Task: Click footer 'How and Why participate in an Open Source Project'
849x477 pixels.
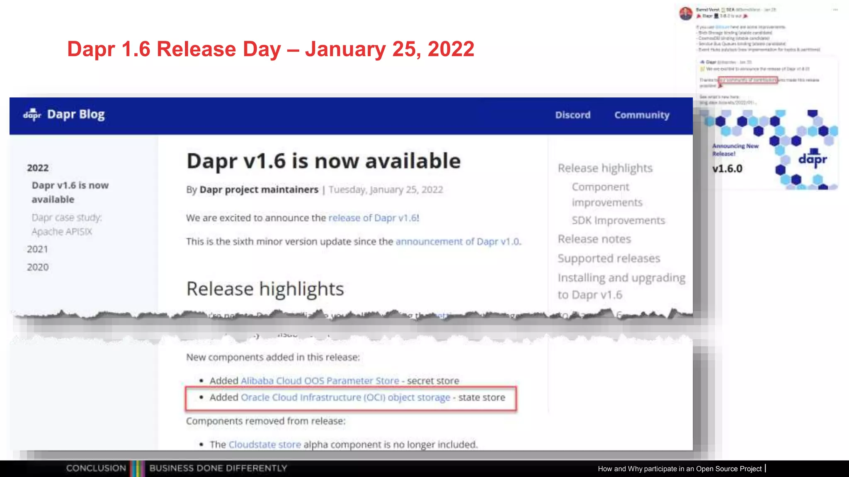Action: pyautogui.click(x=680, y=469)
